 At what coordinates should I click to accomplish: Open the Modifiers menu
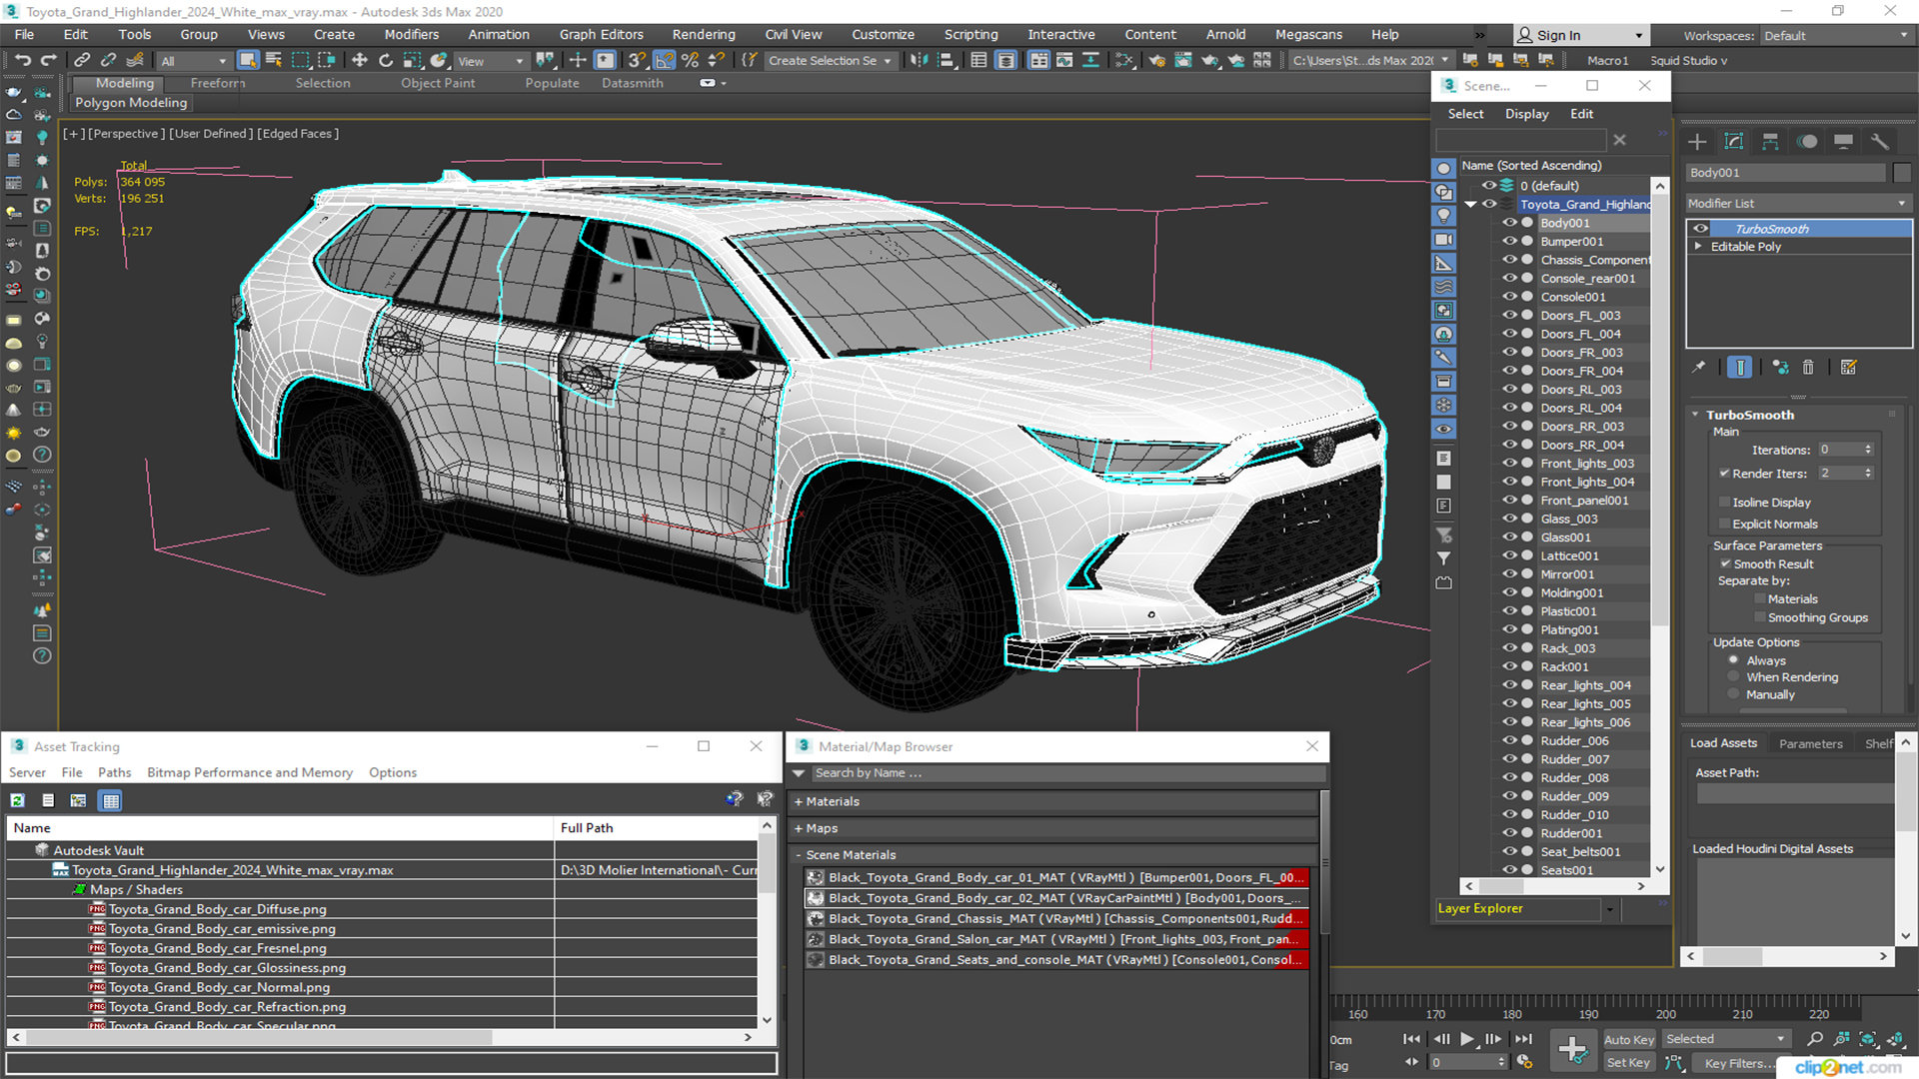click(412, 35)
